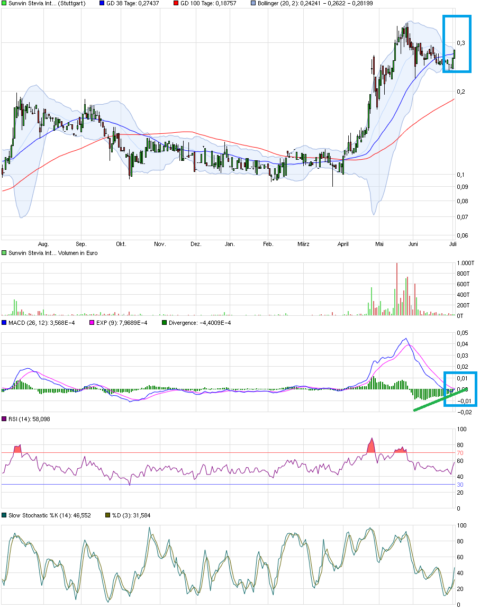Screen dimensions: 480x610
Task: Click the green Divergence legend swatch
Action: pyautogui.click(x=164, y=323)
